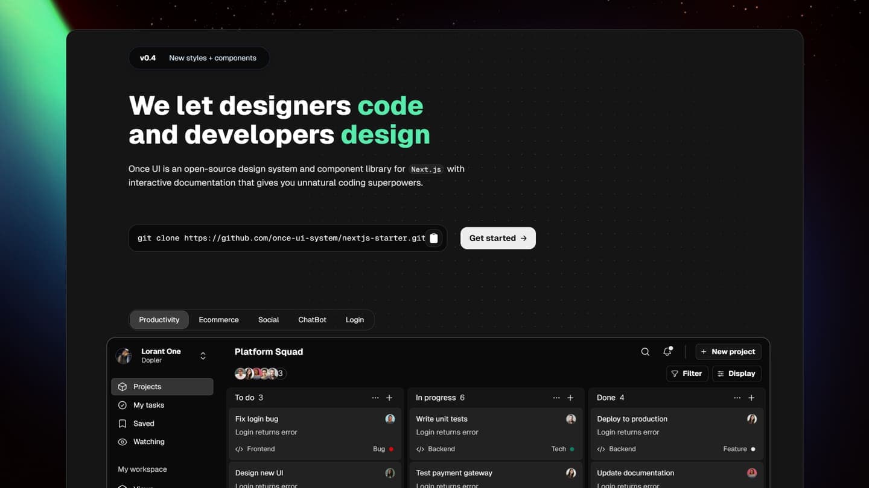Screen dimensions: 869x488
Task: Open notifications via the bell icon
Action: 667,351
